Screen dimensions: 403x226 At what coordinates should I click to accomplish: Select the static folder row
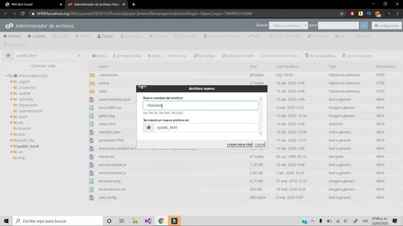point(244,91)
